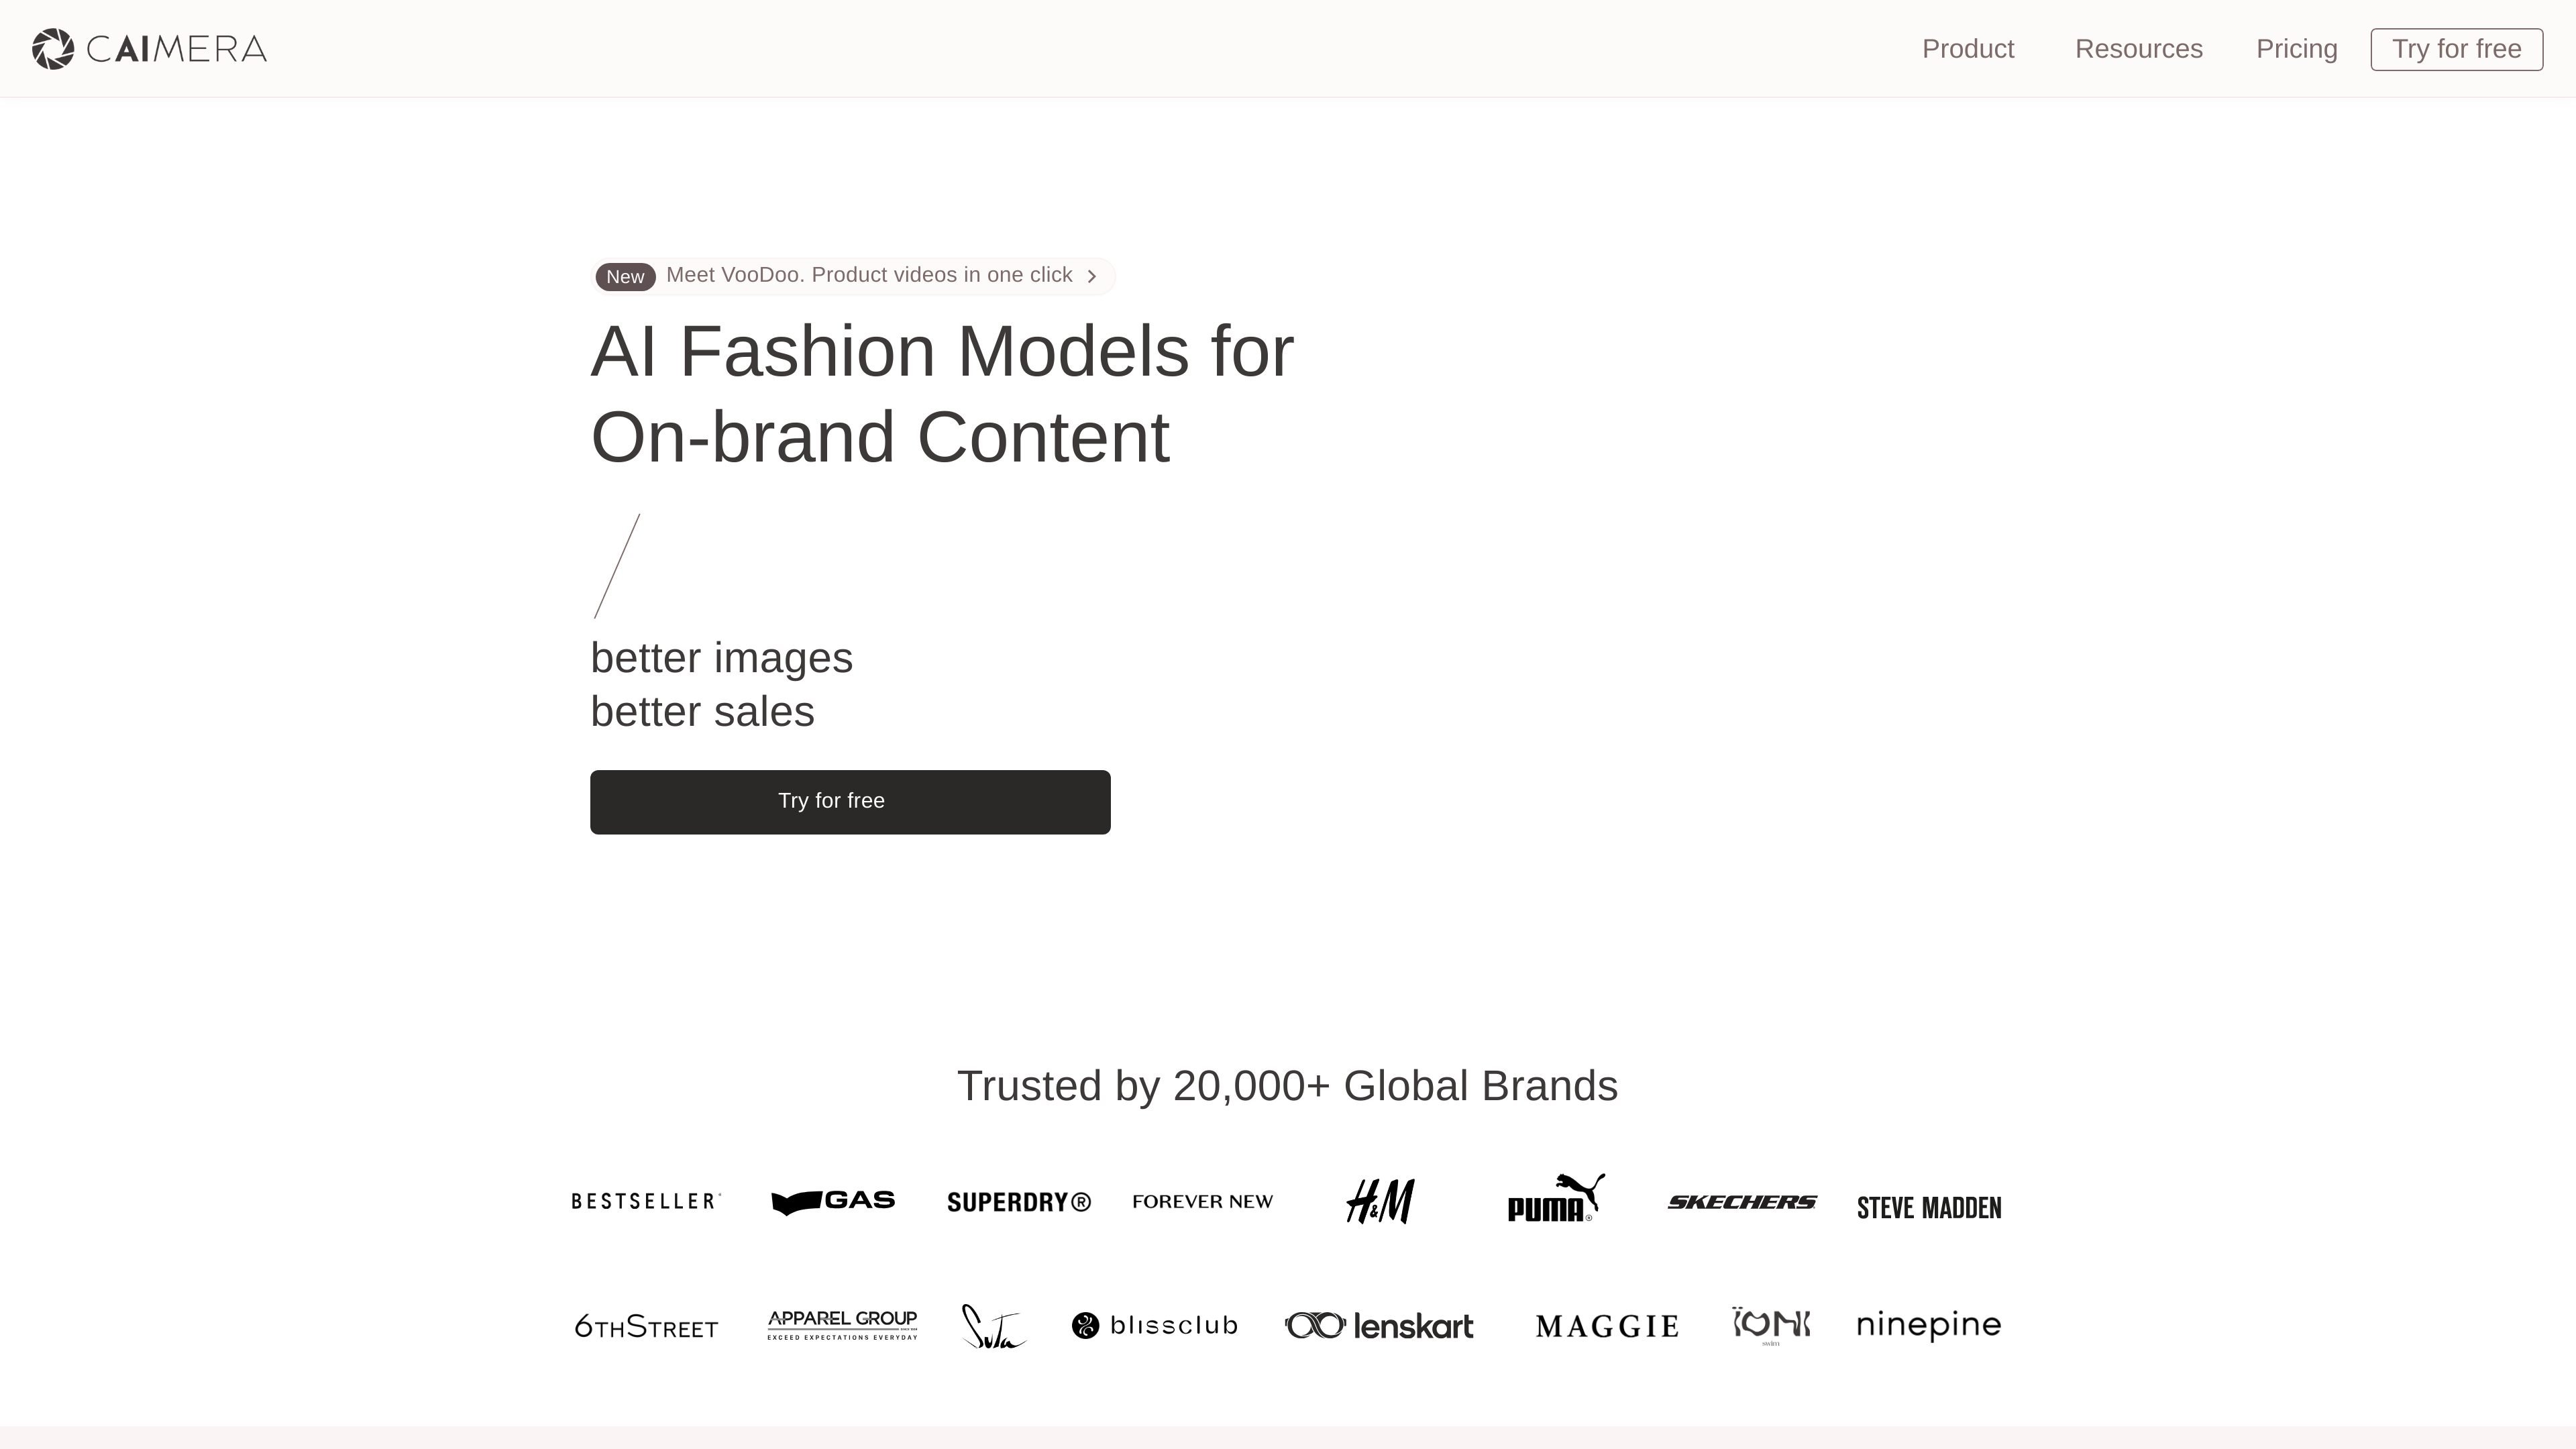Click the Superdry brand logo

point(1019,1202)
